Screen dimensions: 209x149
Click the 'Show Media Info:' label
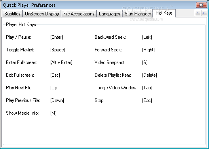[x=22, y=113]
